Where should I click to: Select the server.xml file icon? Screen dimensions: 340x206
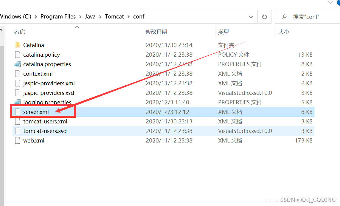(x=18, y=112)
